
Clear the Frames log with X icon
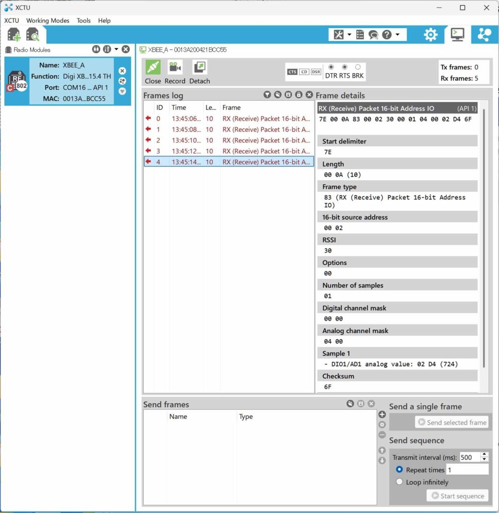pyautogui.click(x=309, y=95)
